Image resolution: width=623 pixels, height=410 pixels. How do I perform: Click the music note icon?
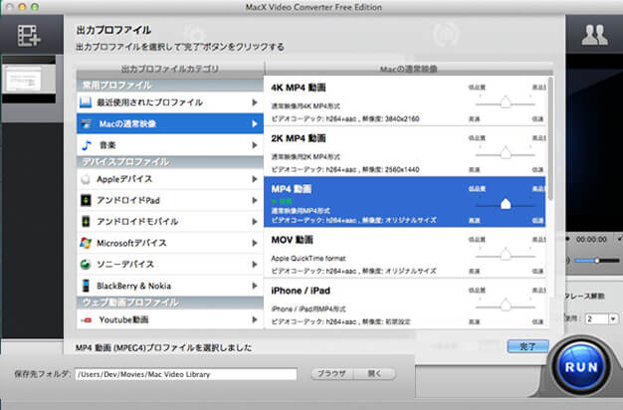coord(87,145)
